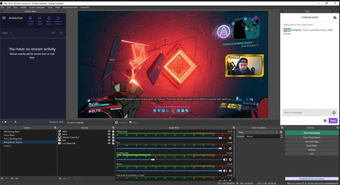Move the selected scene down
The image size is (340, 185).
click(x=17, y=178)
